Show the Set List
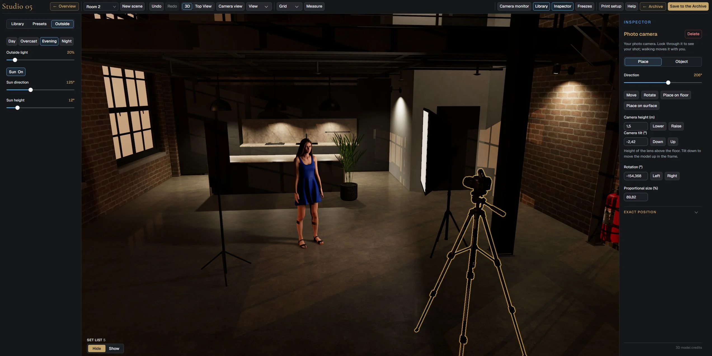The height and width of the screenshot is (356, 712). coord(114,349)
